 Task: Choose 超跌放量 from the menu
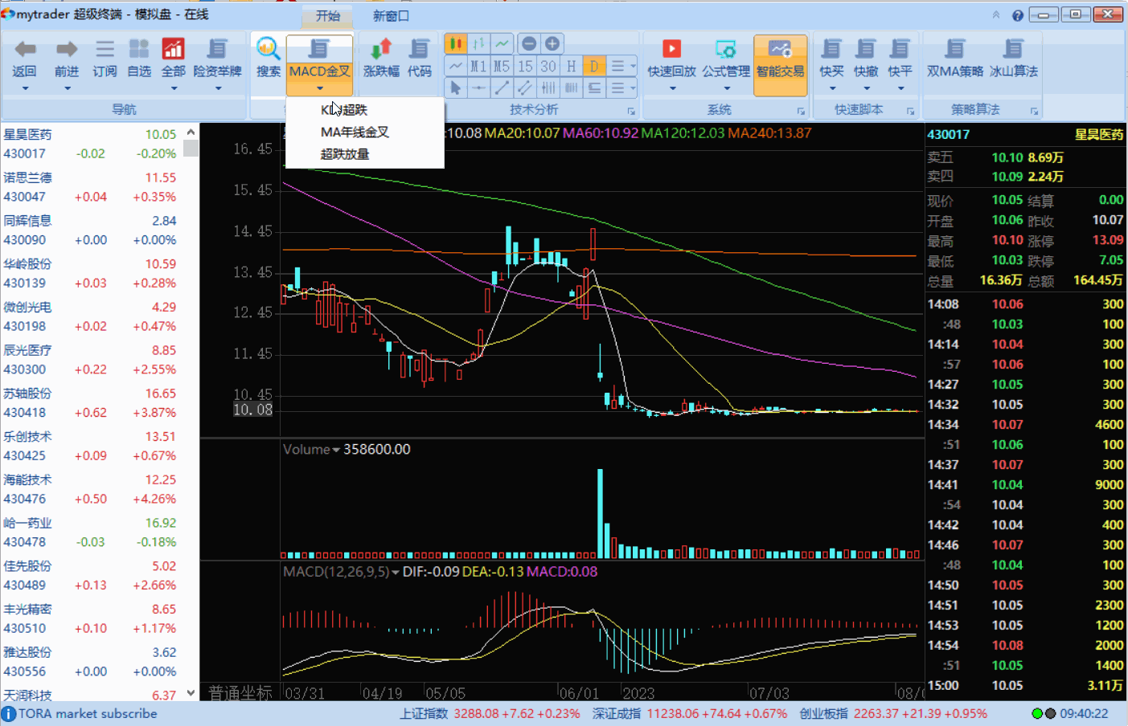(x=365, y=154)
